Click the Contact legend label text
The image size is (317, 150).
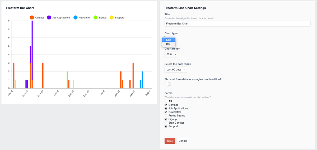point(40,18)
